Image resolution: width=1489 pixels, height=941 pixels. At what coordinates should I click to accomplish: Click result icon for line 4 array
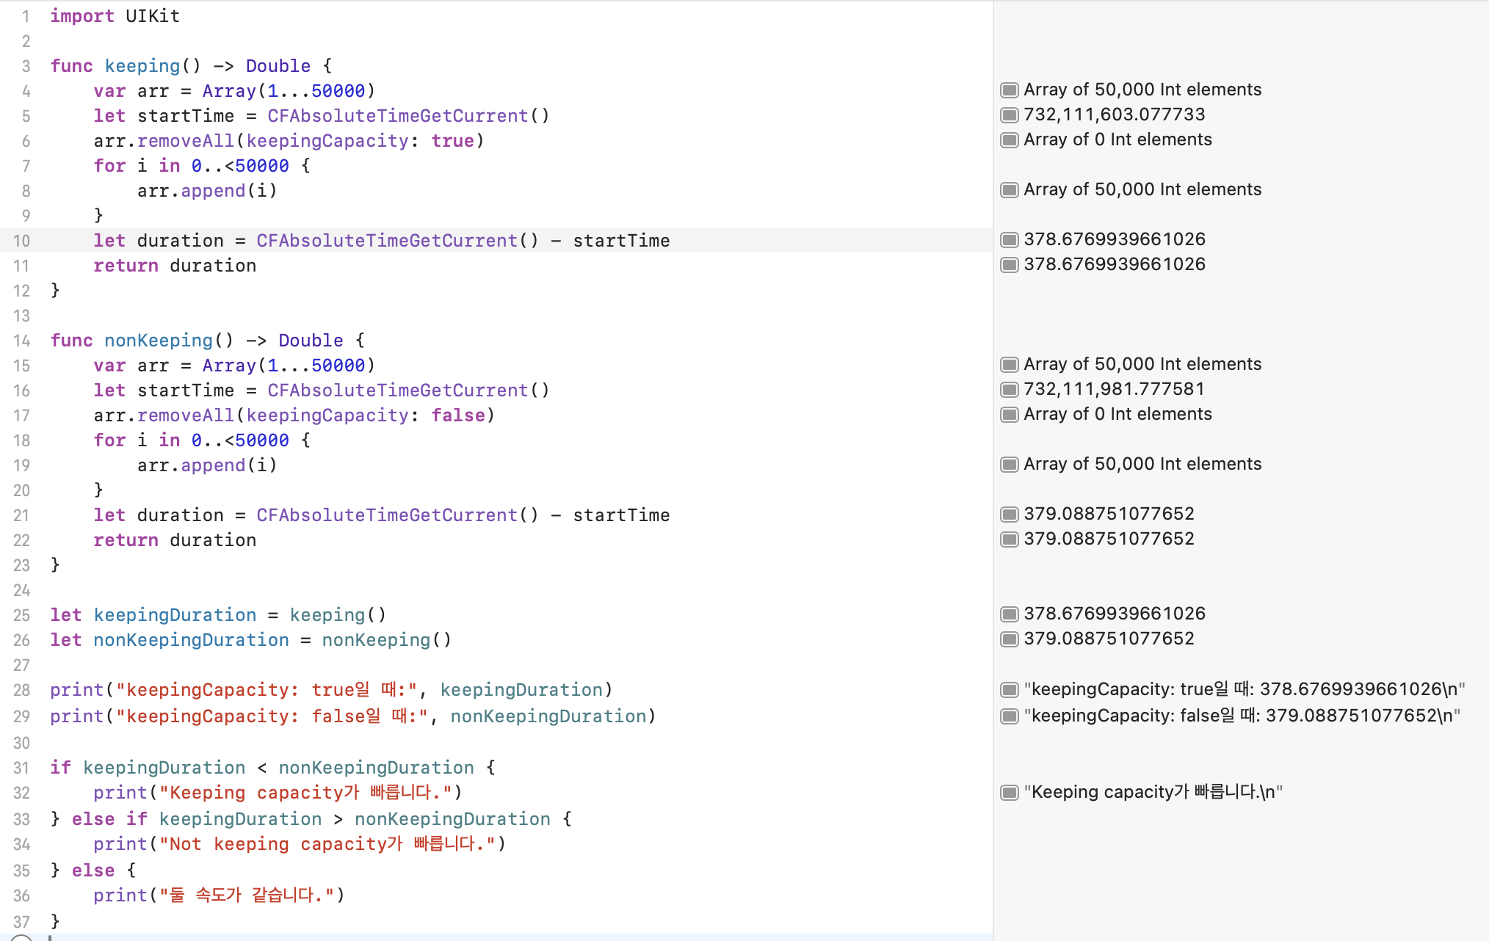1010,90
